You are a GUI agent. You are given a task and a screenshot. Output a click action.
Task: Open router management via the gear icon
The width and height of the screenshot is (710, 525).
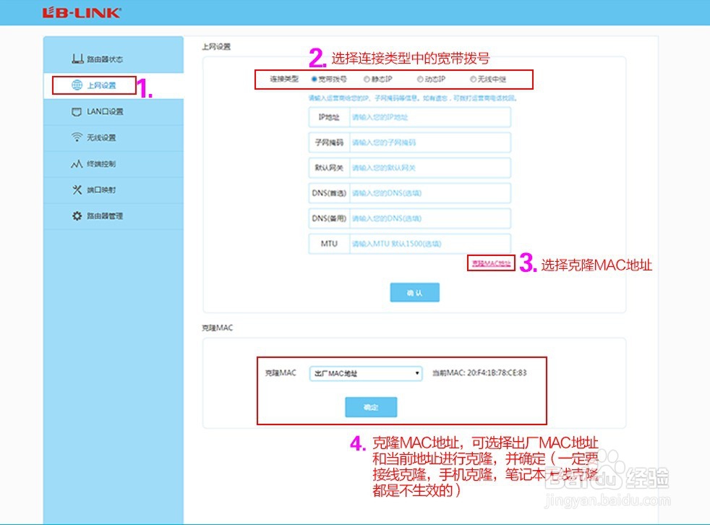coord(75,215)
